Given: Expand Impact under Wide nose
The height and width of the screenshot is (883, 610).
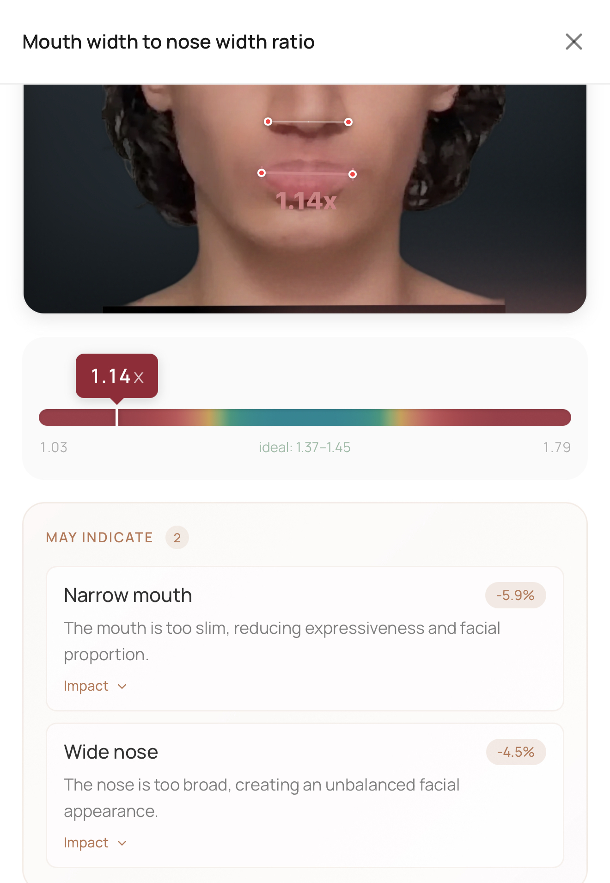Looking at the screenshot, I should tap(95, 843).
